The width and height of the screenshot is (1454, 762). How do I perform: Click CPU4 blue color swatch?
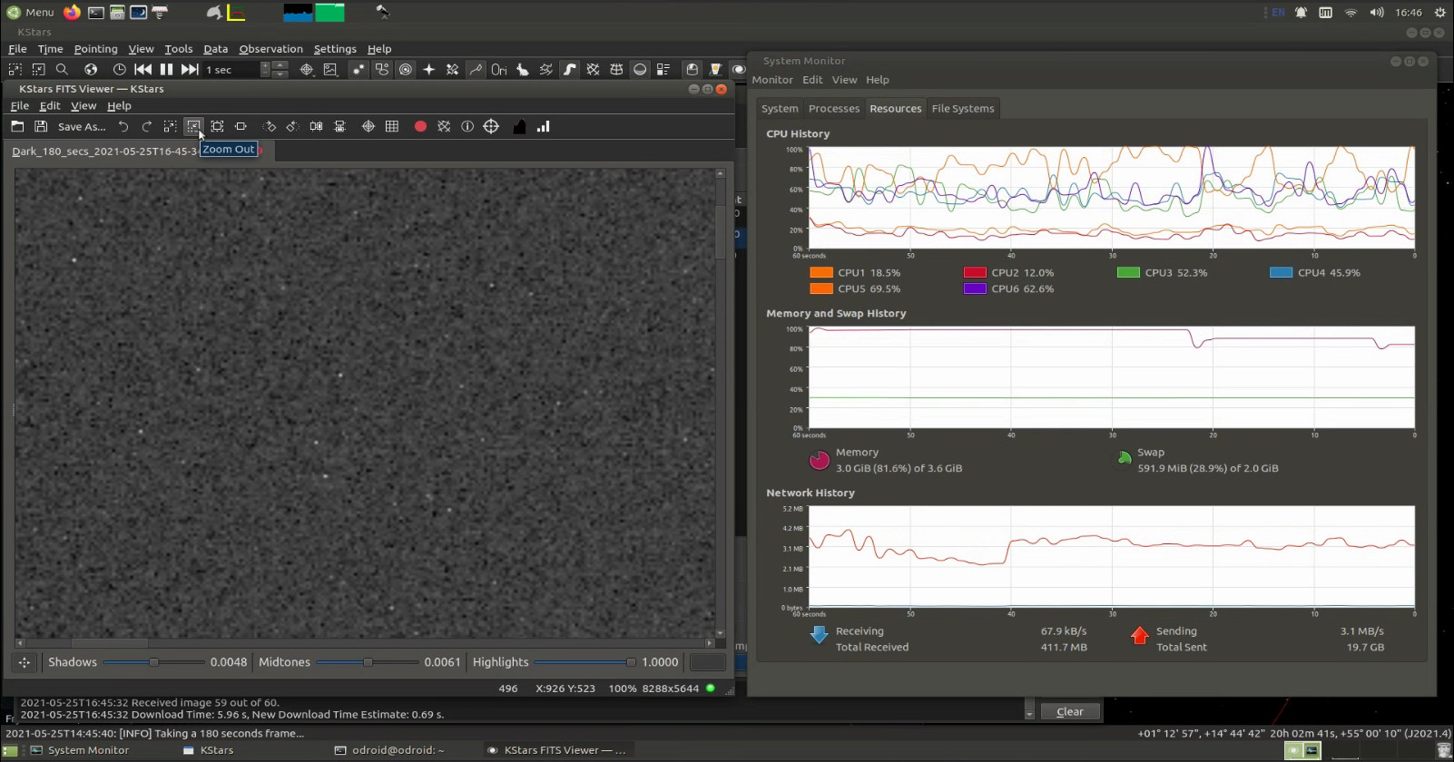[x=1281, y=272]
